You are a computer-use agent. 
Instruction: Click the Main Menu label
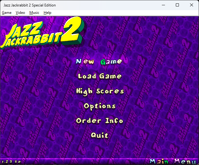pyautogui.click(x=173, y=162)
